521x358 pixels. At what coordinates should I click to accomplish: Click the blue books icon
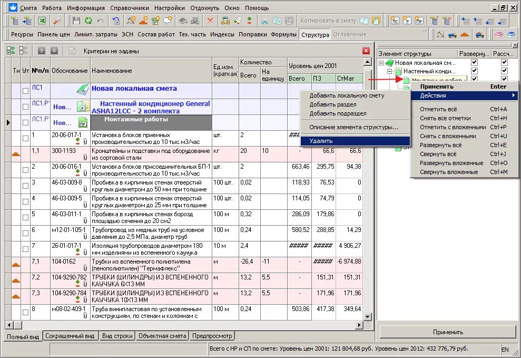point(511,35)
